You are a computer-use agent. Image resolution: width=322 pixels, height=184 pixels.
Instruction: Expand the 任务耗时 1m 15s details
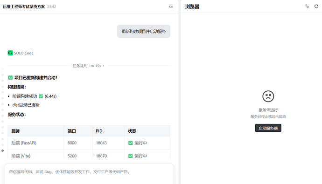tap(88, 66)
